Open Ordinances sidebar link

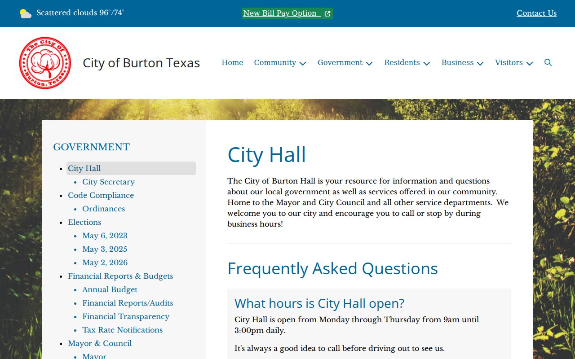click(103, 209)
